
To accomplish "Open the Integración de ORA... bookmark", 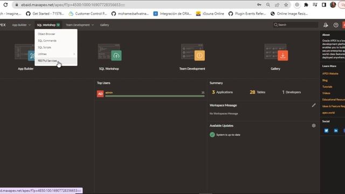I will (x=172, y=13).
